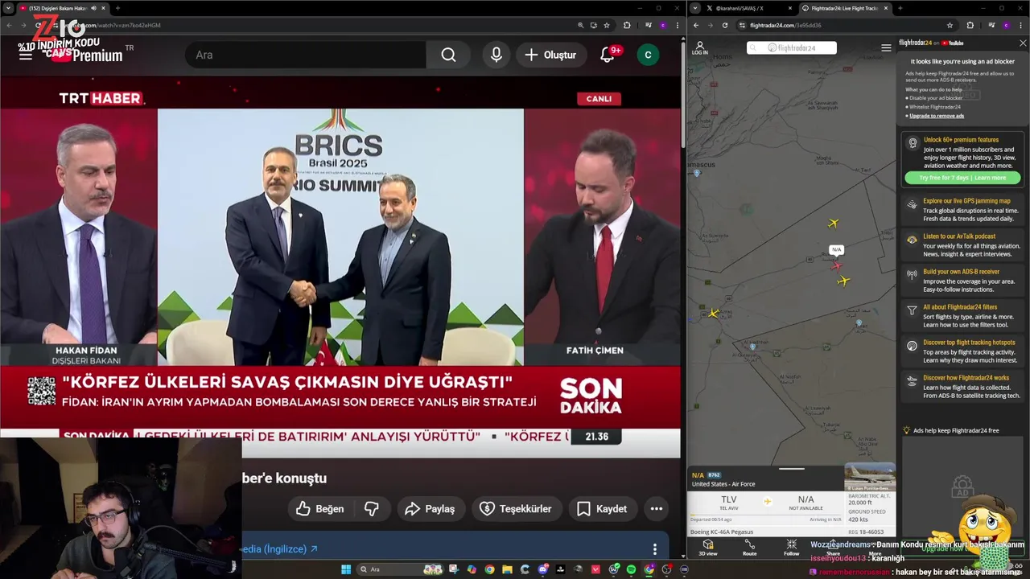Open Discover how Flightradar24 works
Image resolution: width=1030 pixels, height=579 pixels.
(x=963, y=386)
